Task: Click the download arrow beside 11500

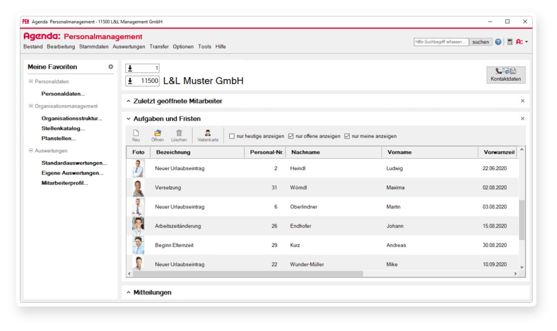Action: click(x=130, y=81)
